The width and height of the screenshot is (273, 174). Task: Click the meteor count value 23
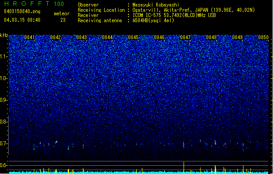63,20
